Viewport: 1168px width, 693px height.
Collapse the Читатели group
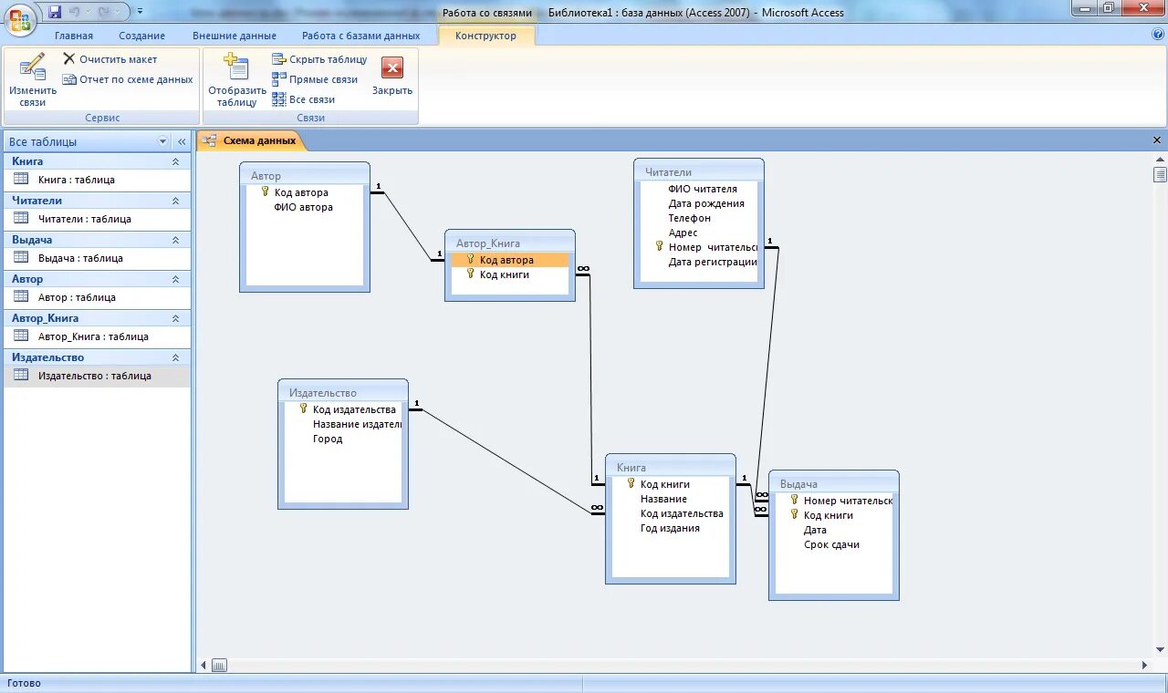(176, 201)
